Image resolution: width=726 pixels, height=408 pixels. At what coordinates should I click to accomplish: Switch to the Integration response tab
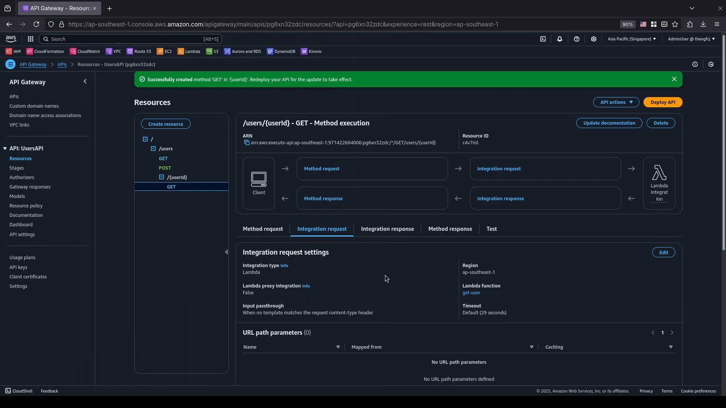tap(387, 229)
